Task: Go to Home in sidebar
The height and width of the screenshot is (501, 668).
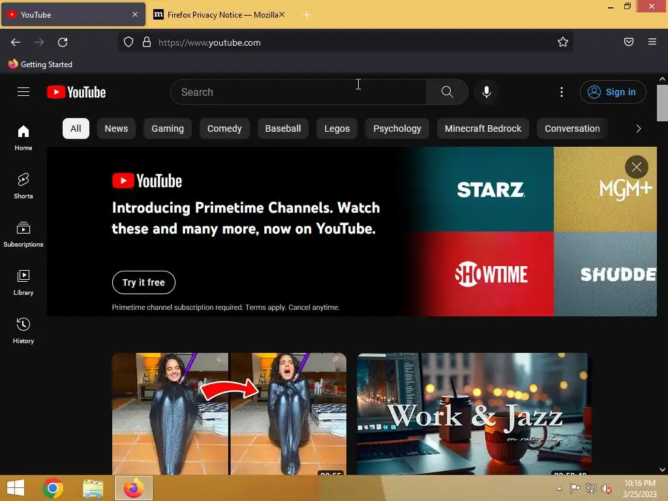Action: point(23,138)
